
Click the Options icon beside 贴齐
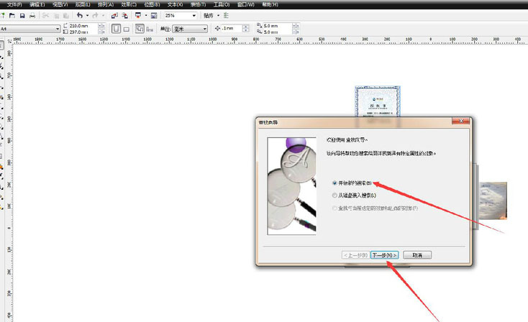pyautogui.click(x=226, y=16)
